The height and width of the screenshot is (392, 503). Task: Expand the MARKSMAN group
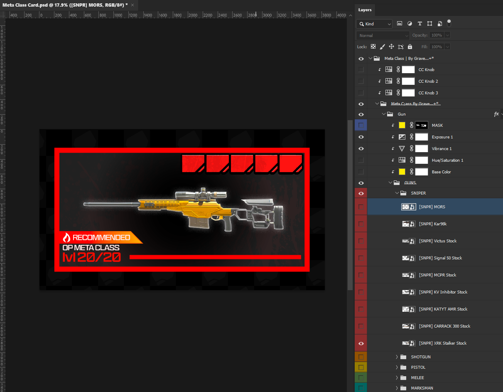point(397,388)
